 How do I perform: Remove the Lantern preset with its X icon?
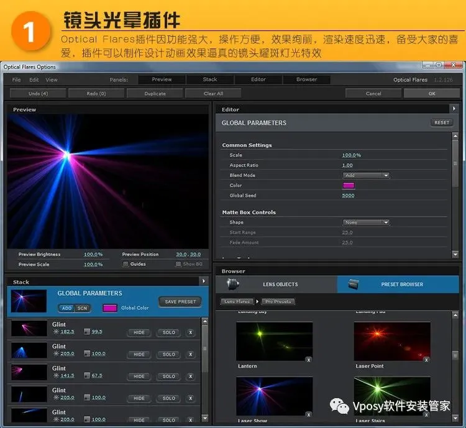(308, 360)
